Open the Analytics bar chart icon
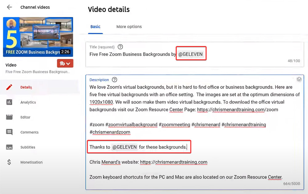308x194 pixels. [9, 102]
